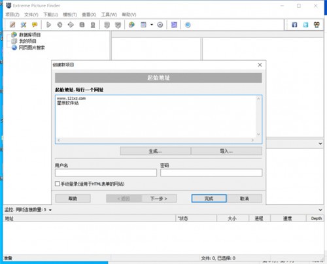This screenshot has height=264, width=327.
Task: Open dropdown arrow beside the calendar icon
Action: (x=152, y=25)
